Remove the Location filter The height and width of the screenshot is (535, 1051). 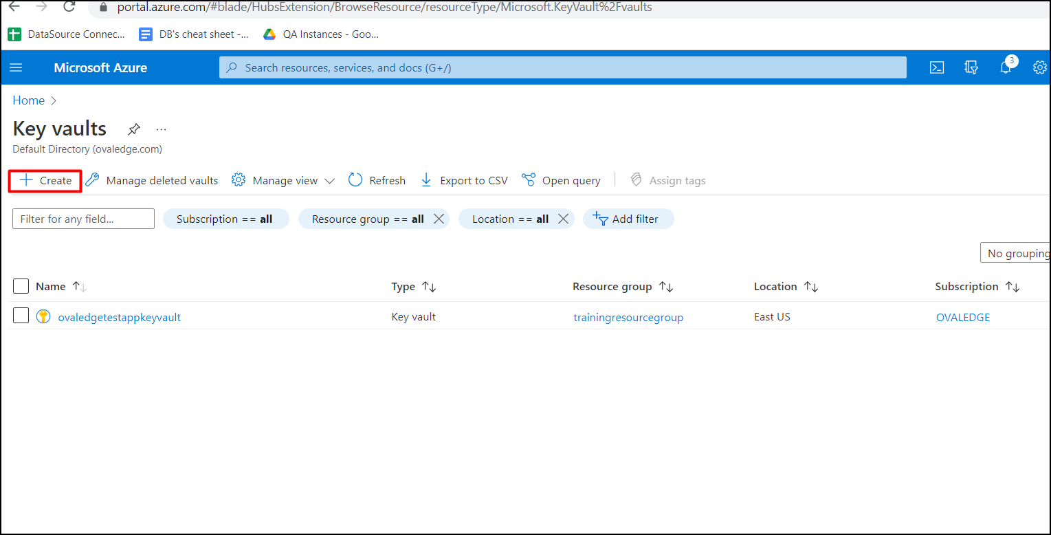click(x=563, y=219)
